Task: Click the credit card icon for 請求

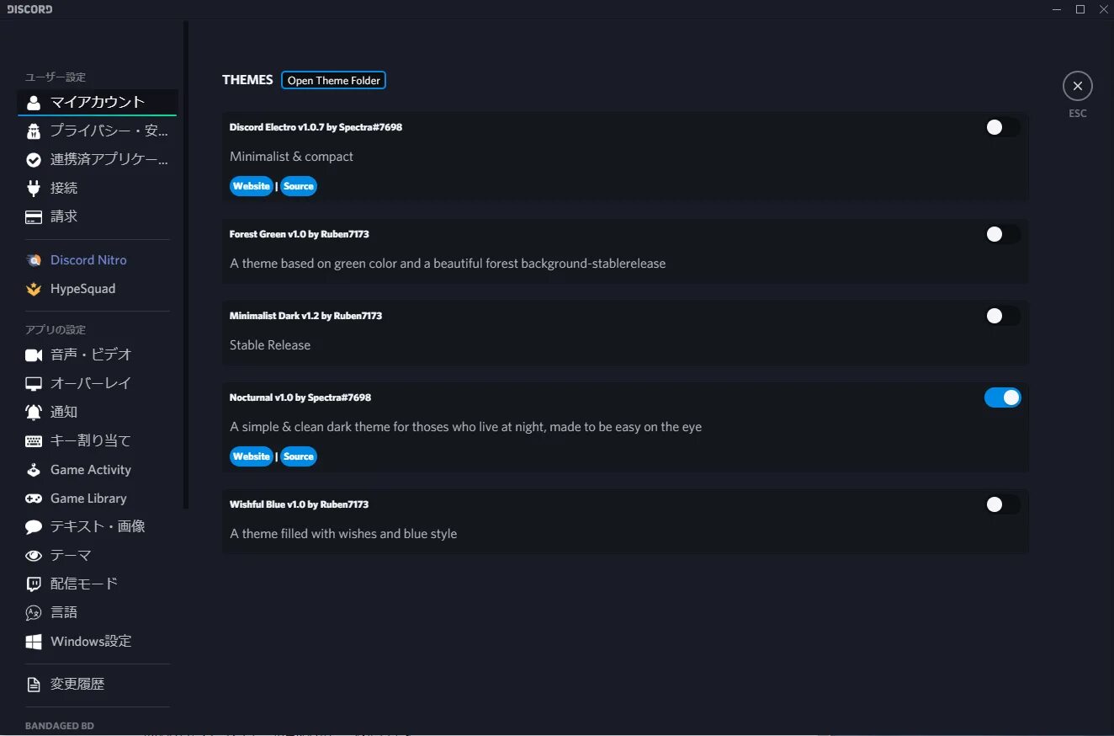Action: [34, 217]
